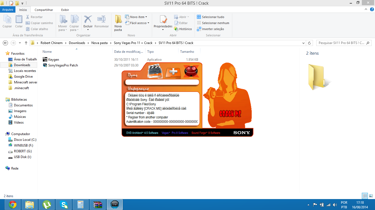The width and height of the screenshot is (375, 210).
Task: Click the clapperboard icon in the patch window
Action: (x=155, y=72)
